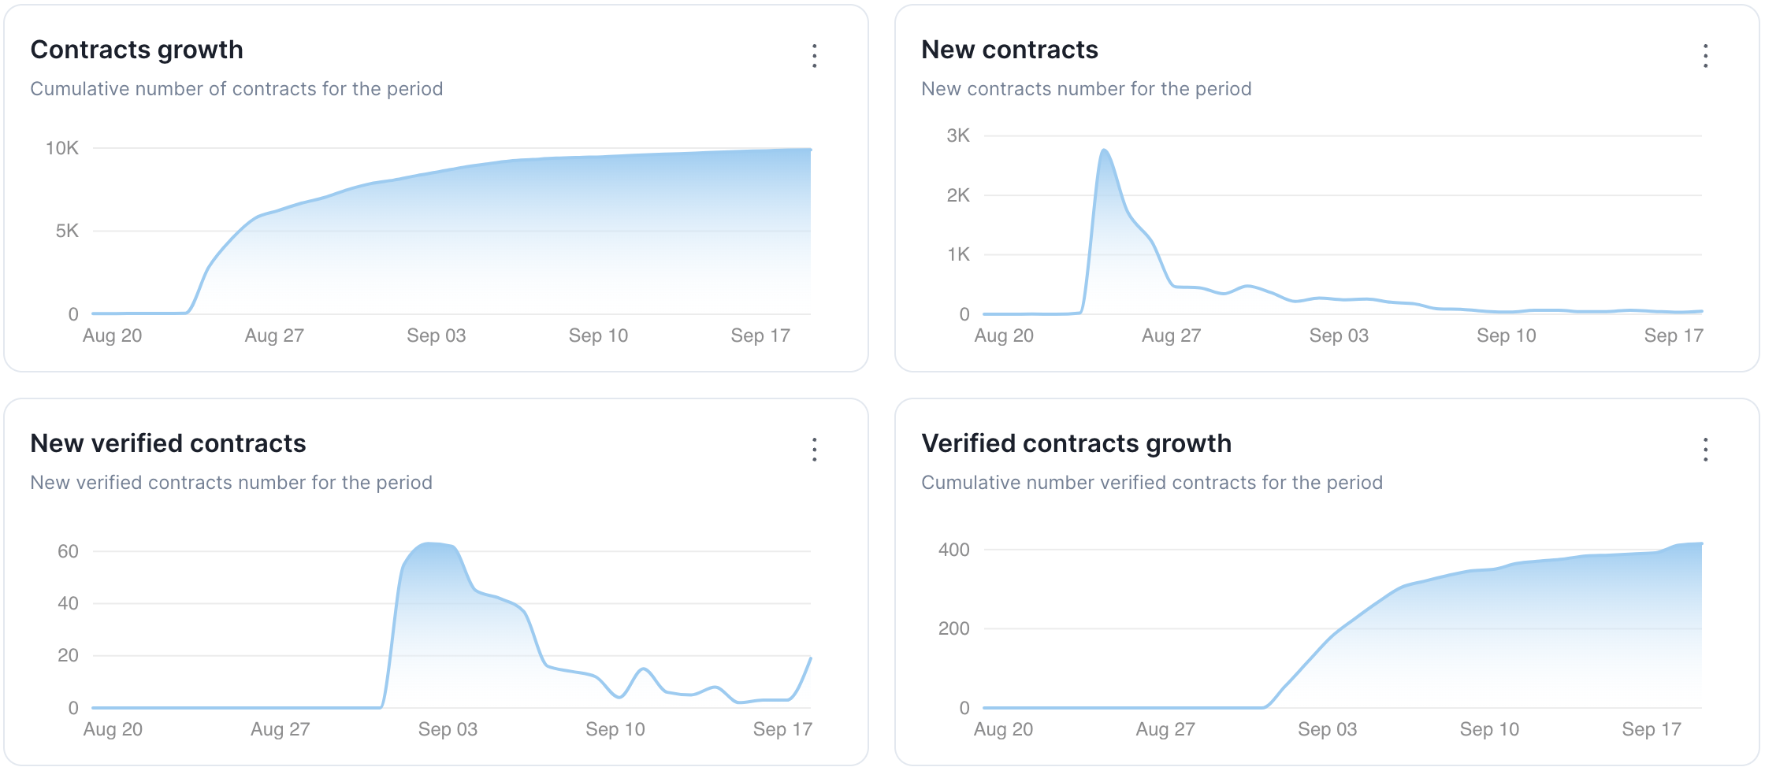Click the peak of New verified contracts chart
The width and height of the screenshot is (1765, 767).
pyautogui.click(x=429, y=543)
